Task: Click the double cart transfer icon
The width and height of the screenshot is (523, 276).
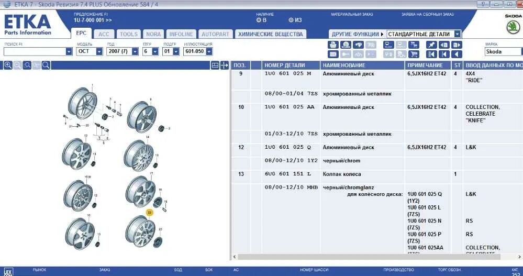Action: tap(414, 45)
